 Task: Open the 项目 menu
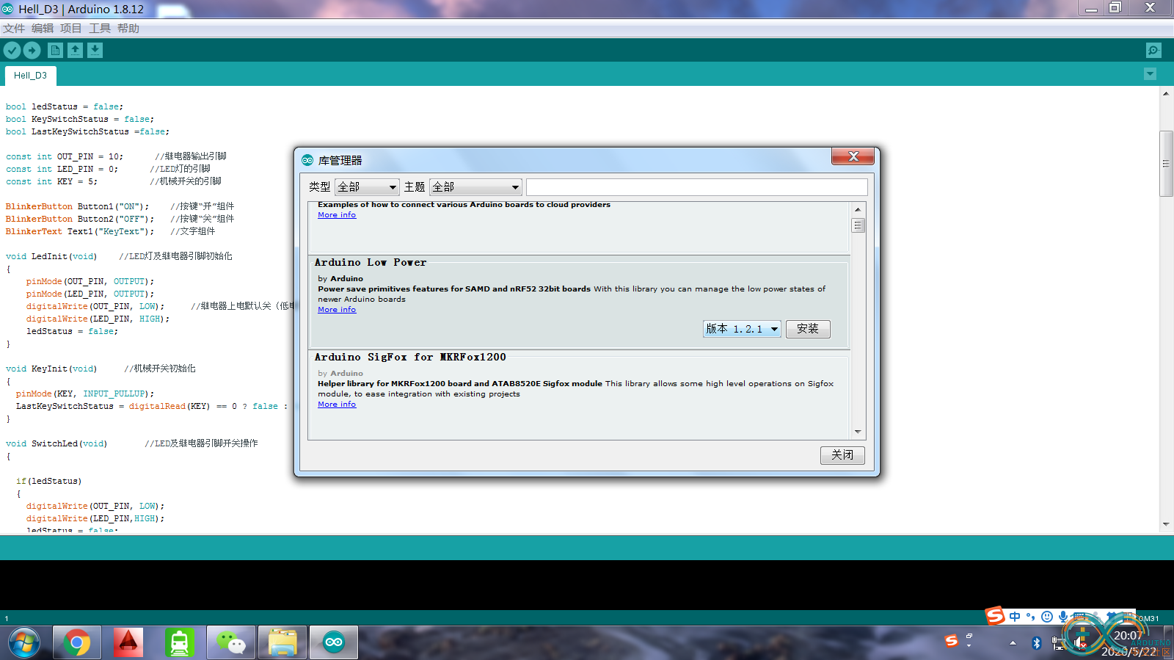click(71, 28)
